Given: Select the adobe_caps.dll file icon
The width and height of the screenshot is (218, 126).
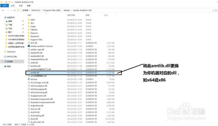Looking at the screenshot, I should (x=29, y=50).
